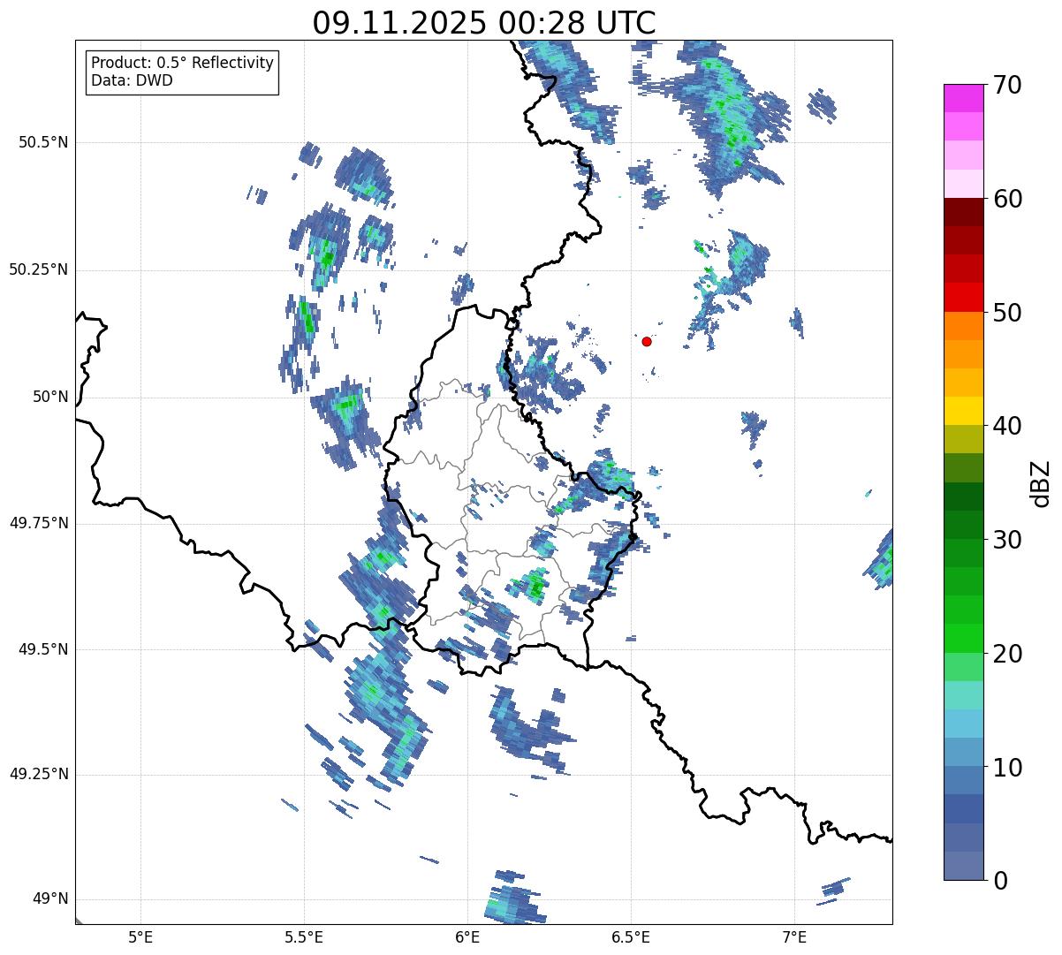Click the plot title showing 00:28 UTC
The height and width of the screenshot is (955, 1062).
coord(483,23)
